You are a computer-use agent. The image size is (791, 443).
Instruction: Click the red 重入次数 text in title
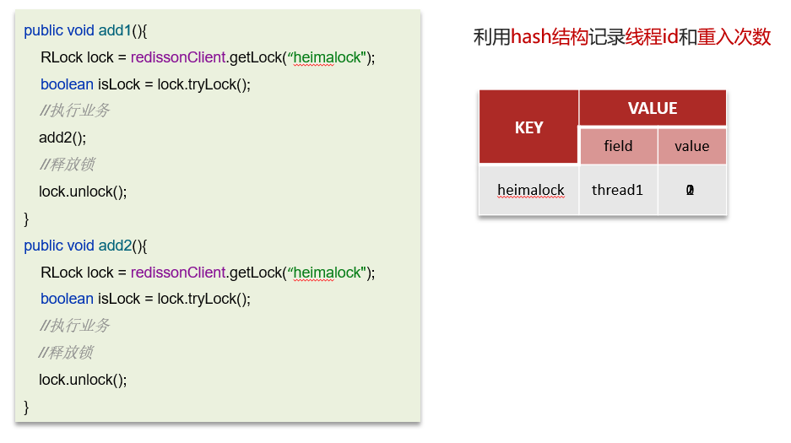734,37
